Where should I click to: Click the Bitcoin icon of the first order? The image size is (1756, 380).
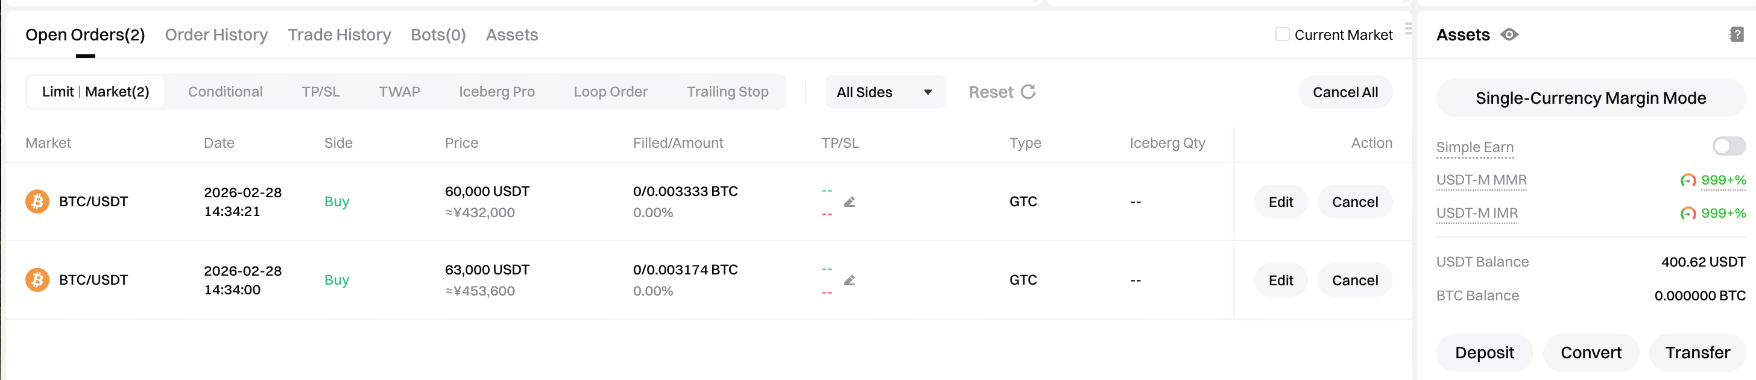(x=37, y=202)
